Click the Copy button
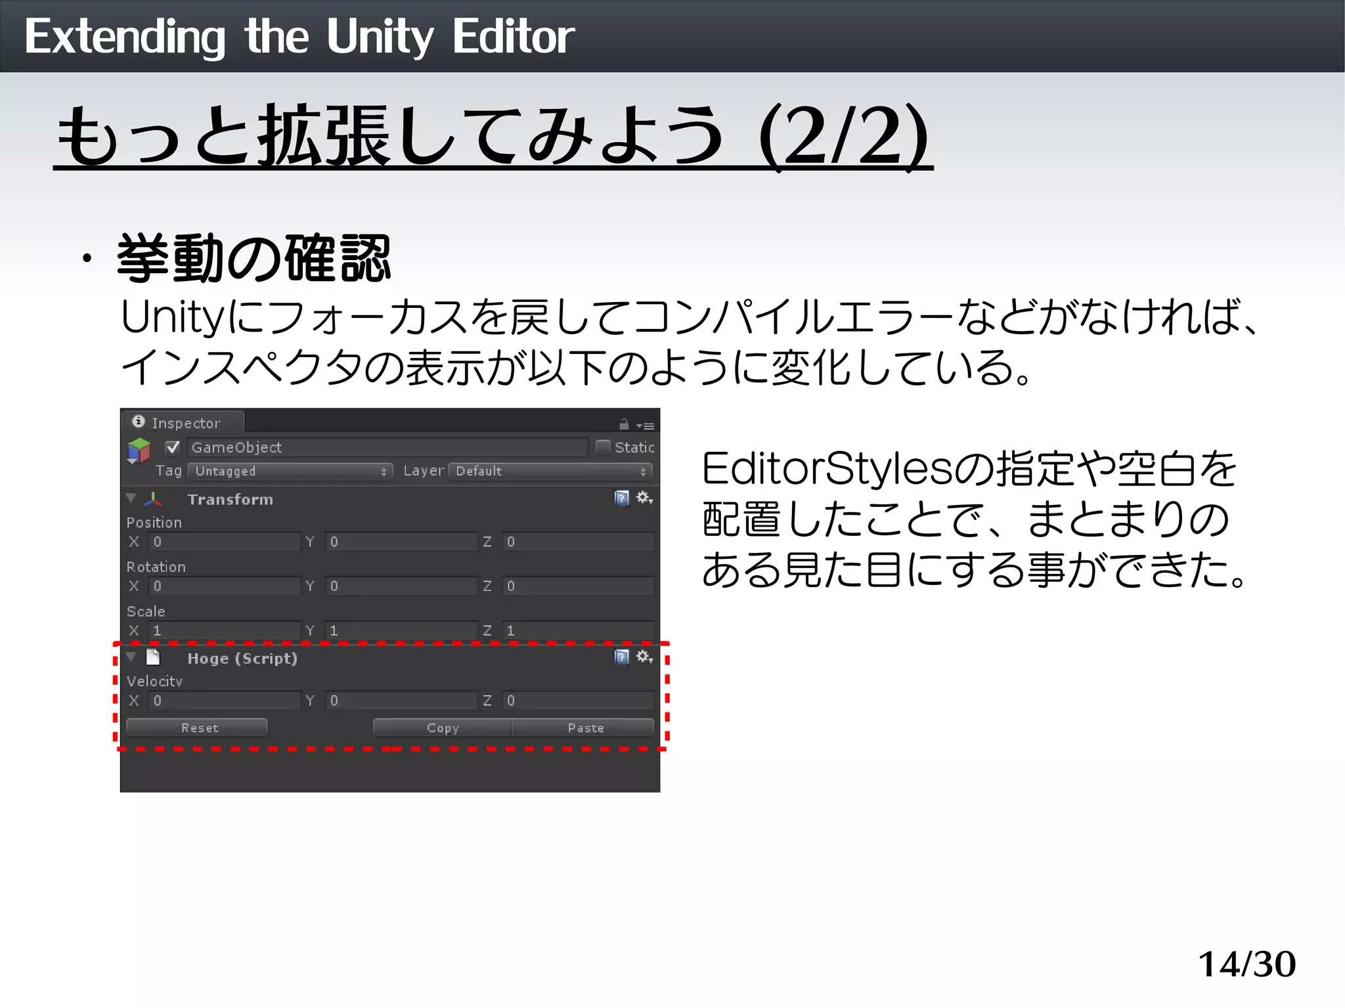The image size is (1345, 1008). click(x=443, y=728)
